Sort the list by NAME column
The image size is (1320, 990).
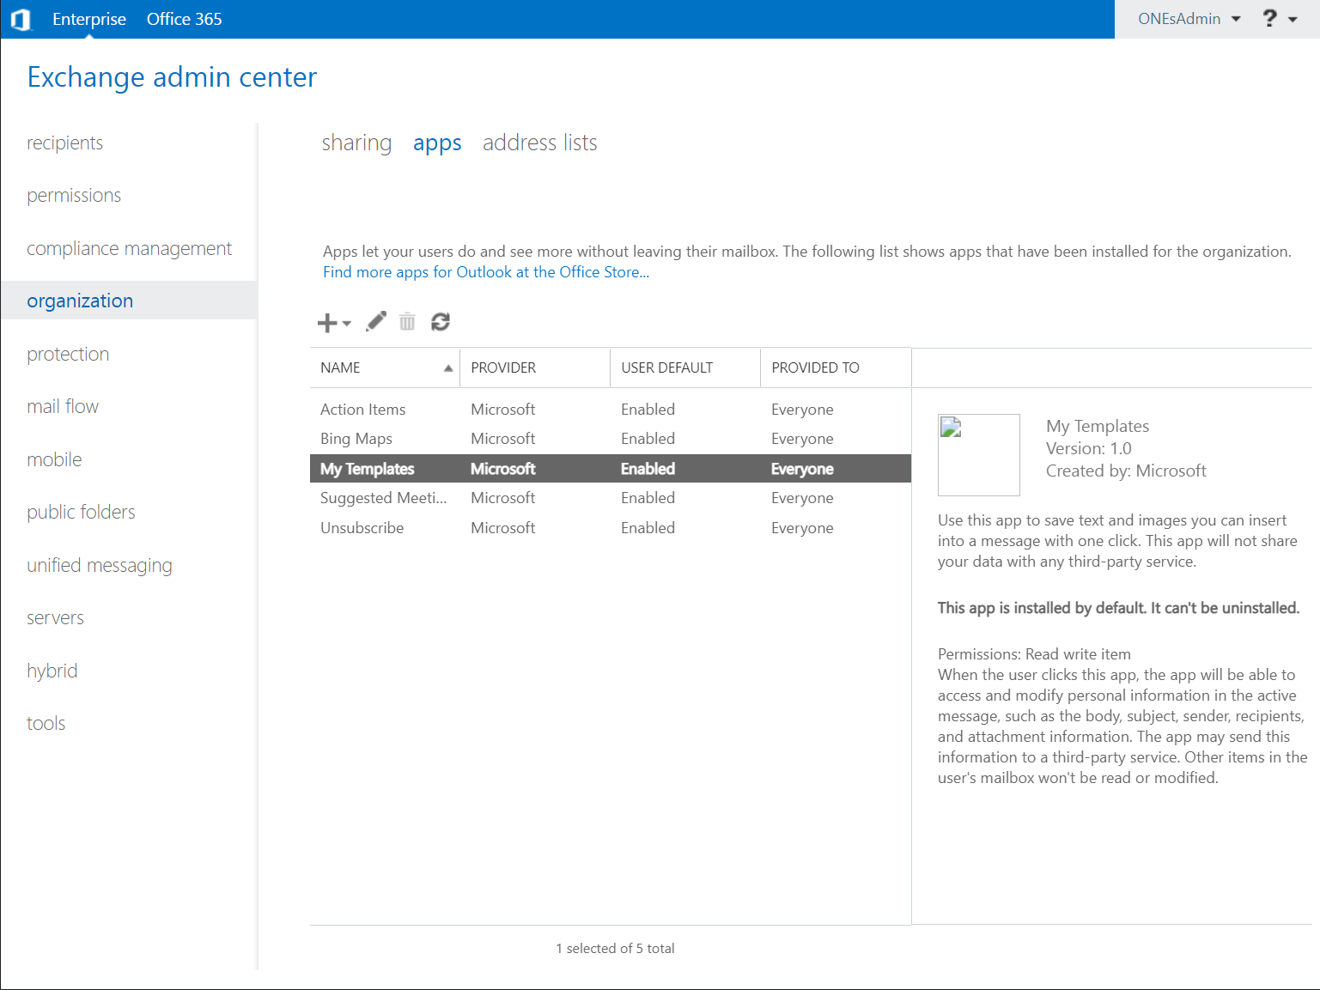384,367
